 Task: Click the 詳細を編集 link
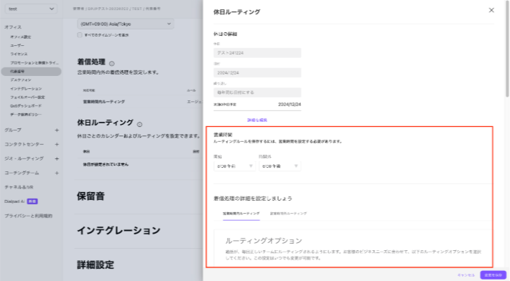click(257, 120)
